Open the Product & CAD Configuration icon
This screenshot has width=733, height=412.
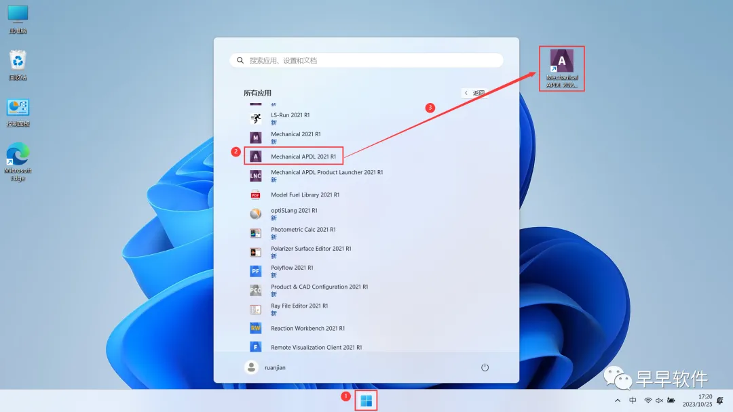tap(255, 290)
